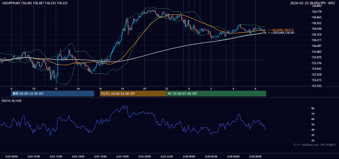The width and height of the screenshot is (339, 159).
Task: Click hour label 14 under price chart
Action: [78, 89]
